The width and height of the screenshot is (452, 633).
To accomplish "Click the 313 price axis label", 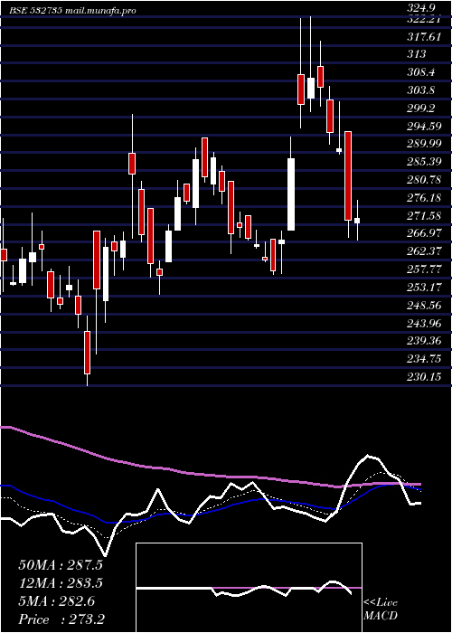I will pyautogui.click(x=417, y=54).
